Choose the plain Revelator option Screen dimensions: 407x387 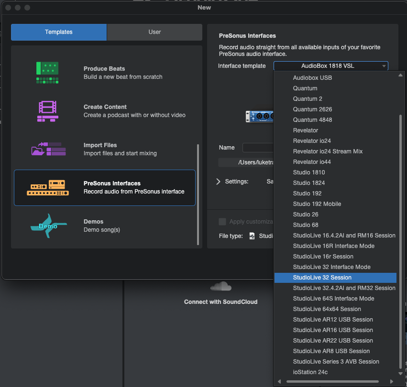click(335, 130)
